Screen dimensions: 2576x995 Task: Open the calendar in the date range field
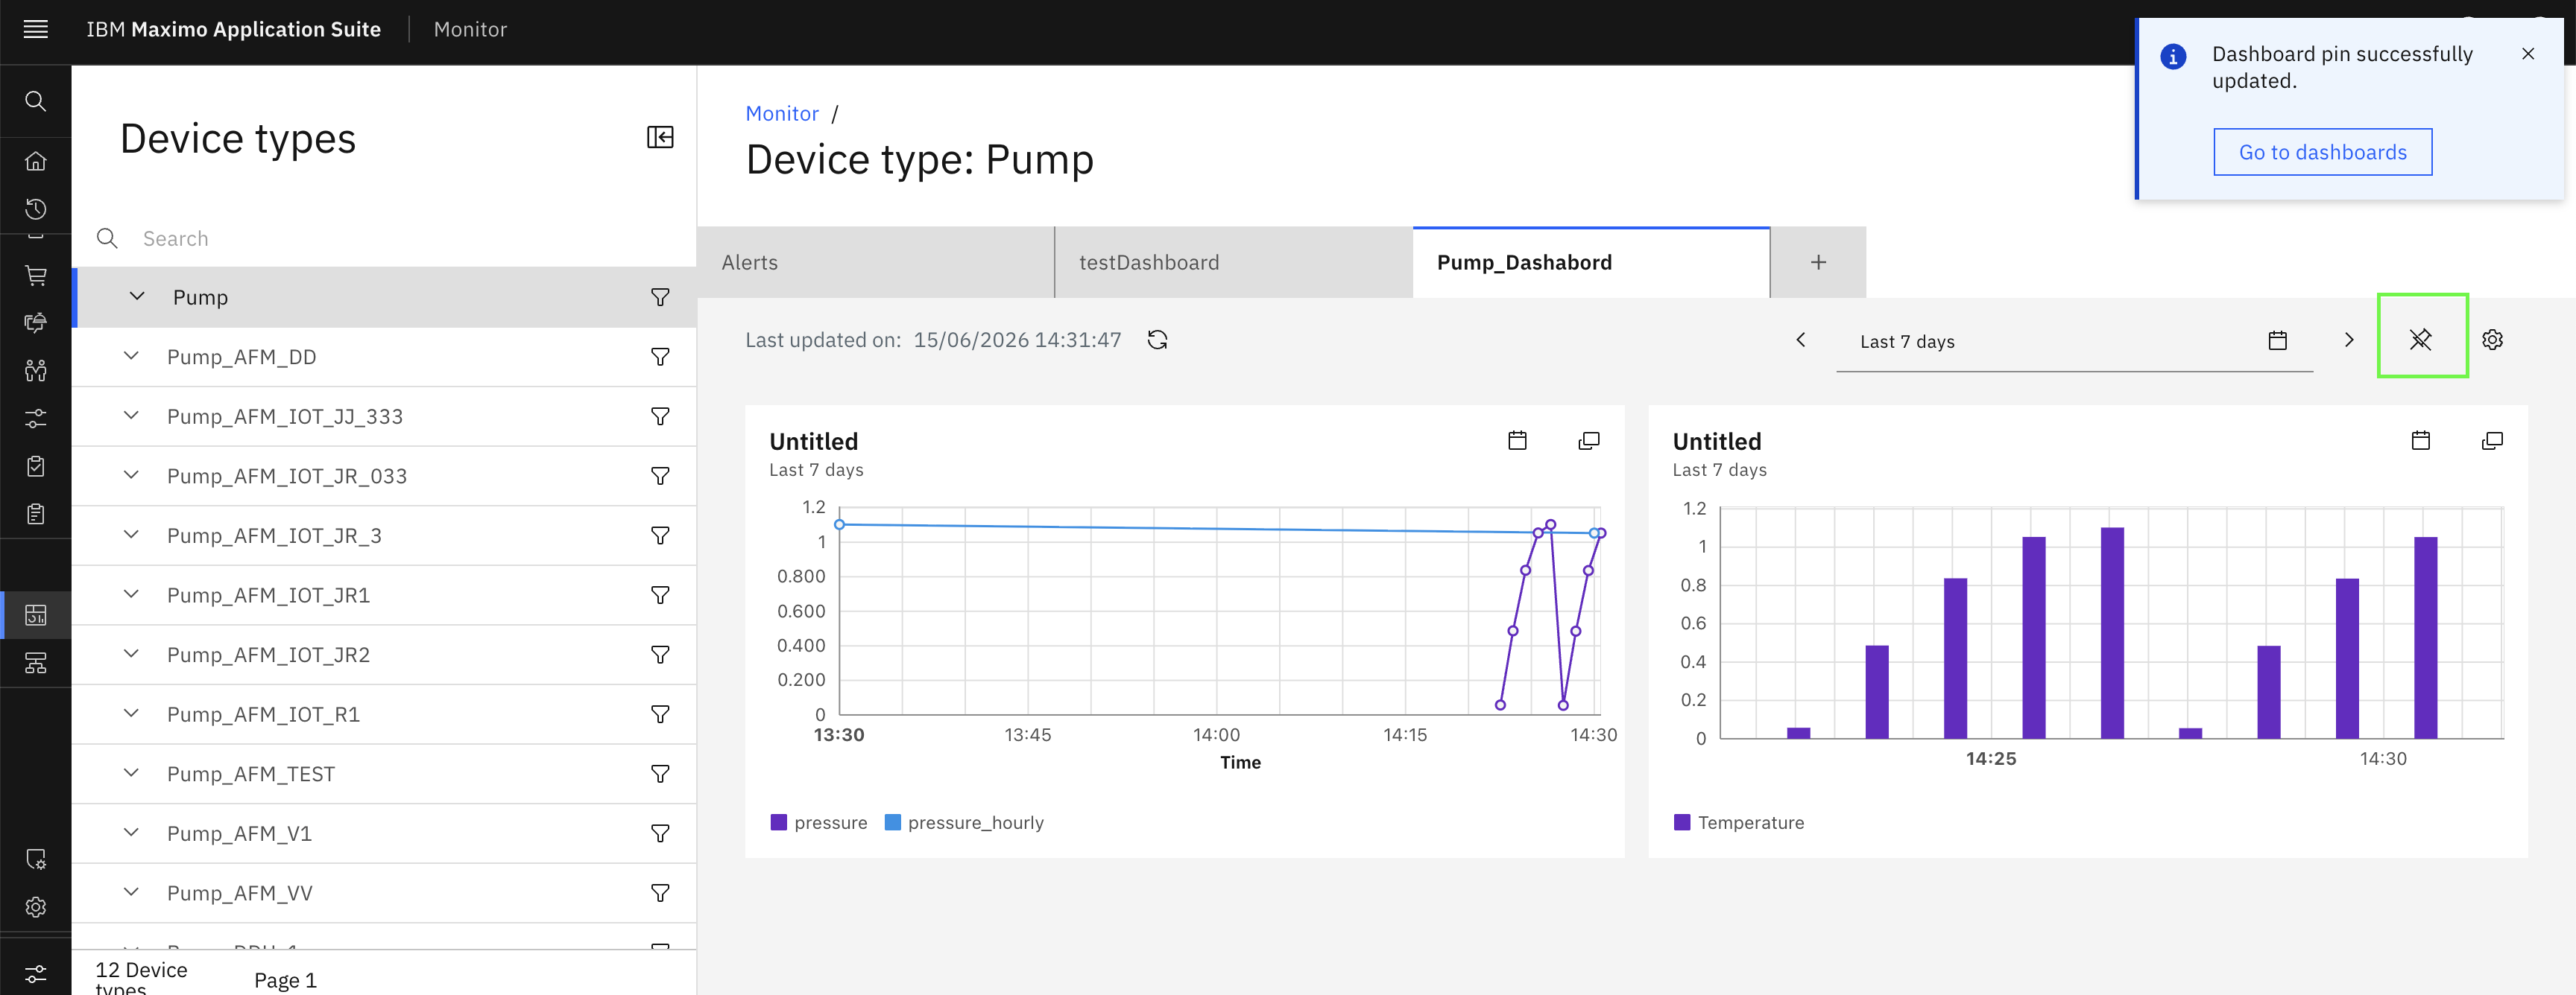point(2277,340)
